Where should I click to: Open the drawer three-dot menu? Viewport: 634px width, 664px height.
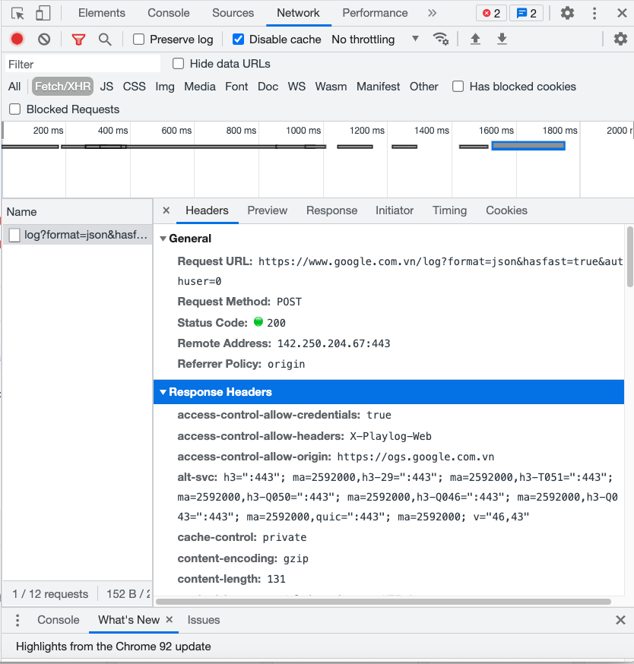pos(17,620)
